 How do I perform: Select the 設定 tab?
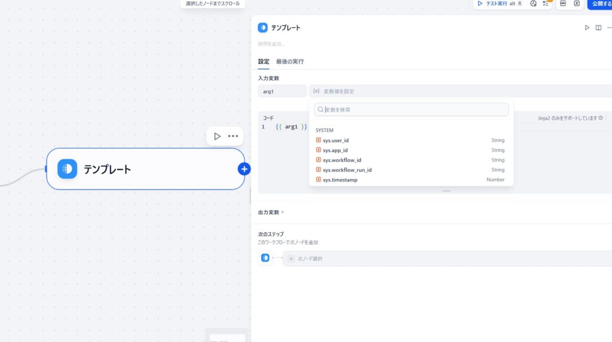coord(264,61)
